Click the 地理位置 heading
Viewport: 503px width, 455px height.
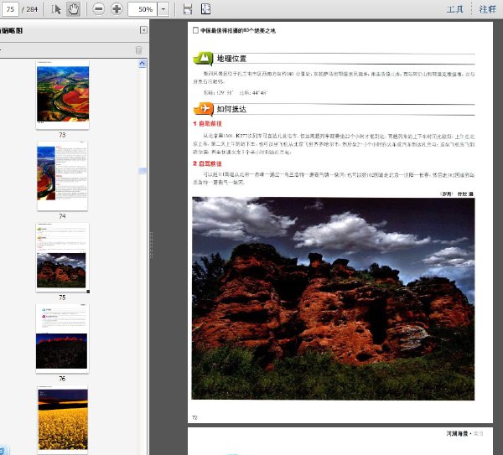[231, 59]
